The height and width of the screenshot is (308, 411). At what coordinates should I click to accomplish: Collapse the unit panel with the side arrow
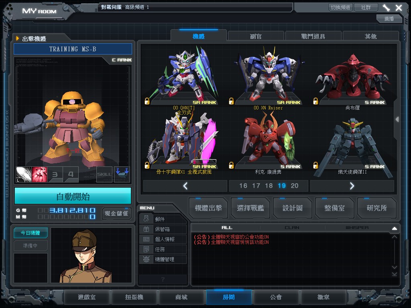pyautogui.click(x=397, y=120)
